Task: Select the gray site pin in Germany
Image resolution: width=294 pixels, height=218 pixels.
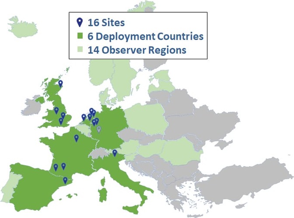Action: pos(99,129)
